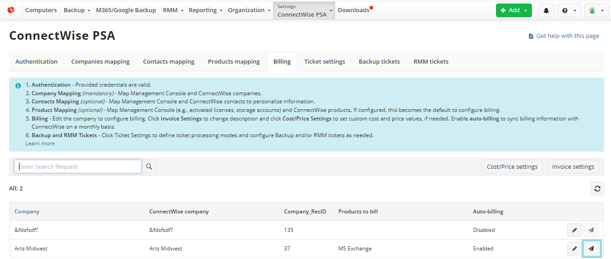Refresh the billing company list
This screenshot has height=259, width=611.
coord(597,189)
